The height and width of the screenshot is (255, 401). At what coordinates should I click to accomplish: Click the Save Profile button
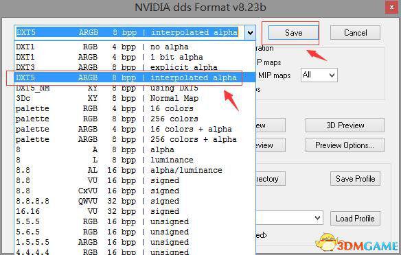tap(355, 178)
